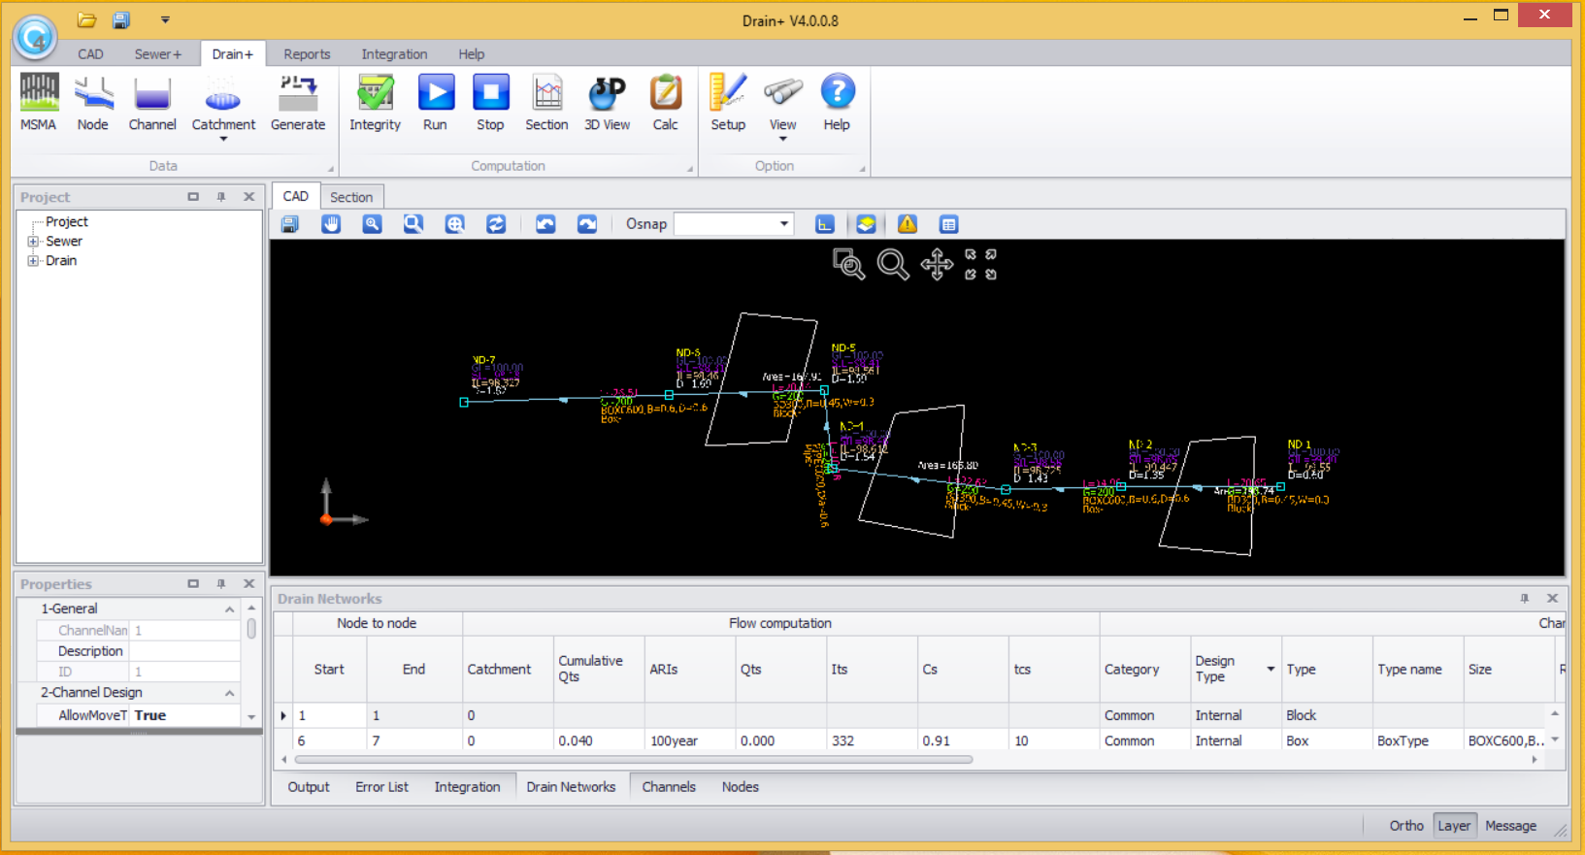Screen dimensions: 1585x855
Task: Click the application orb button
Action: coord(35,38)
